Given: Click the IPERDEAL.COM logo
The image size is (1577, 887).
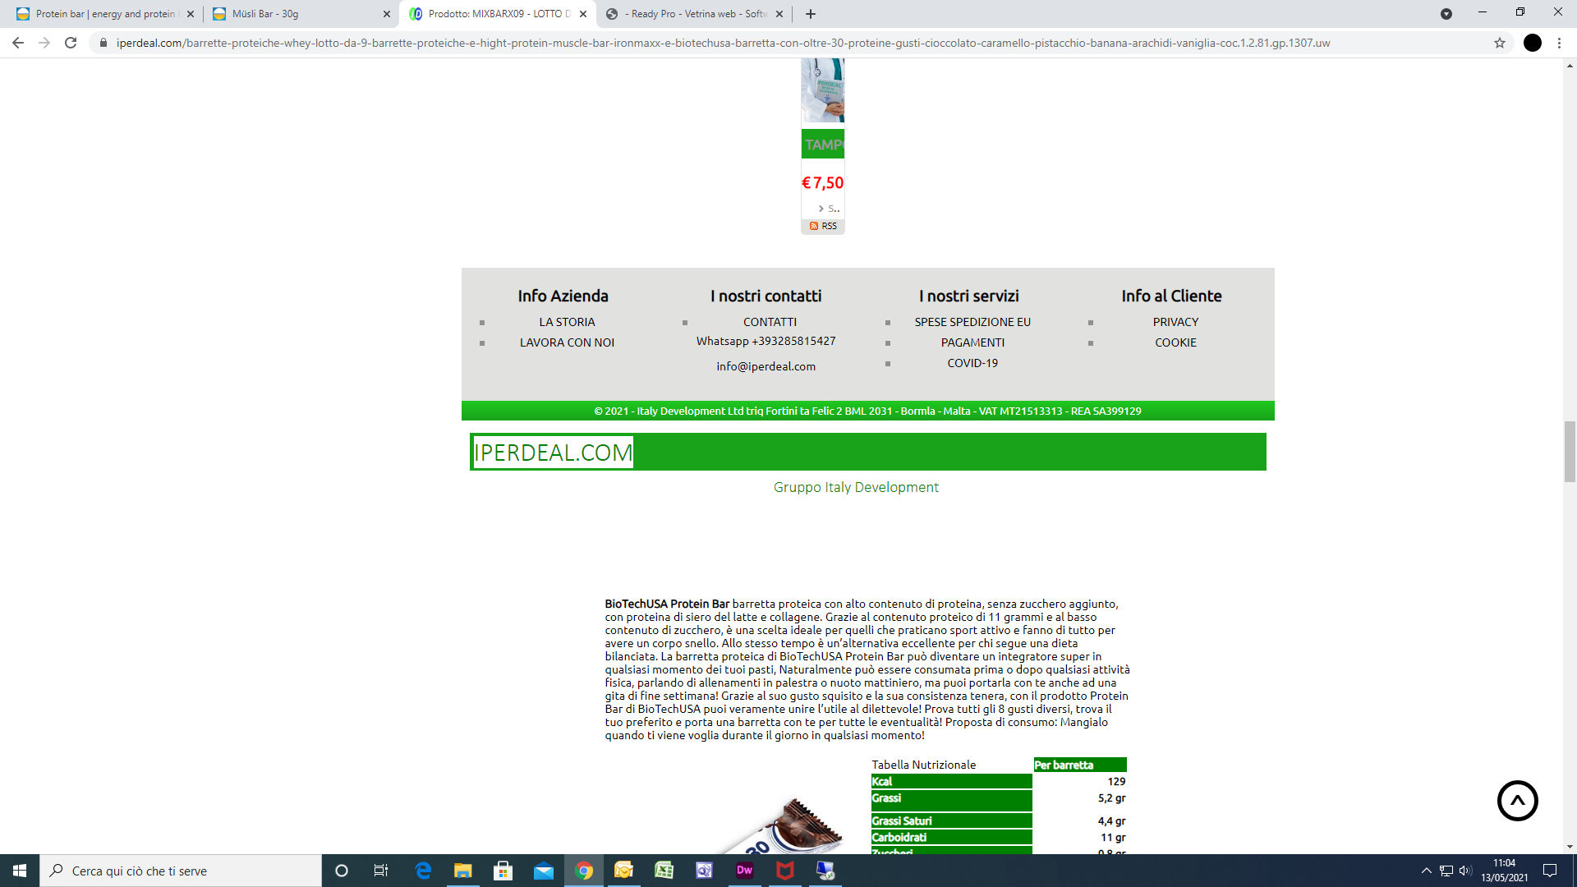Looking at the screenshot, I should tap(553, 453).
